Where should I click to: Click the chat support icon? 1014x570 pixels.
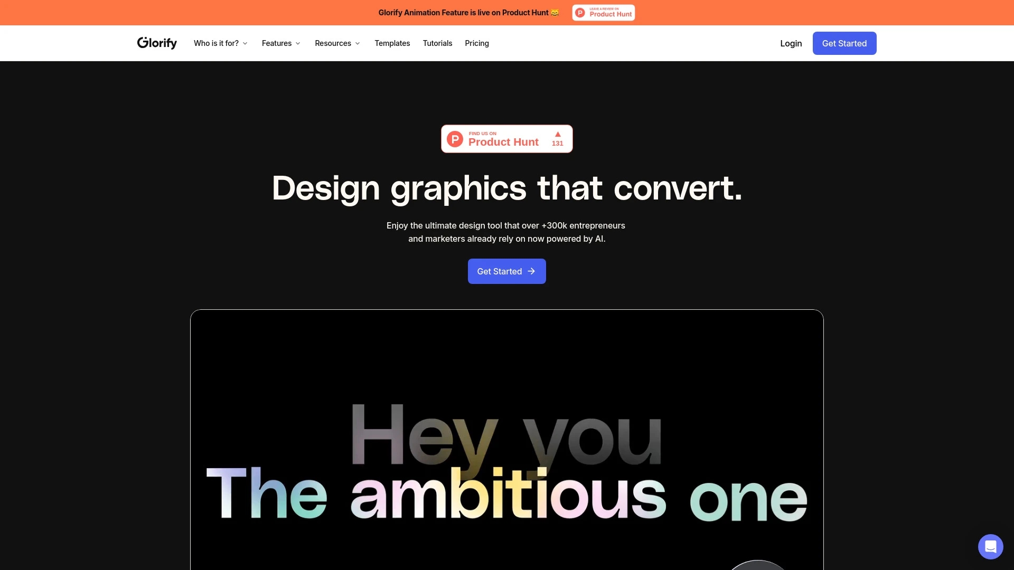990,546
